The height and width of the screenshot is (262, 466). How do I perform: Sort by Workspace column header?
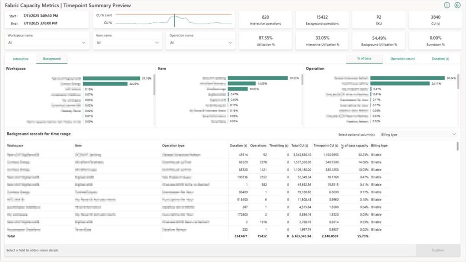[x=15, y=146]
